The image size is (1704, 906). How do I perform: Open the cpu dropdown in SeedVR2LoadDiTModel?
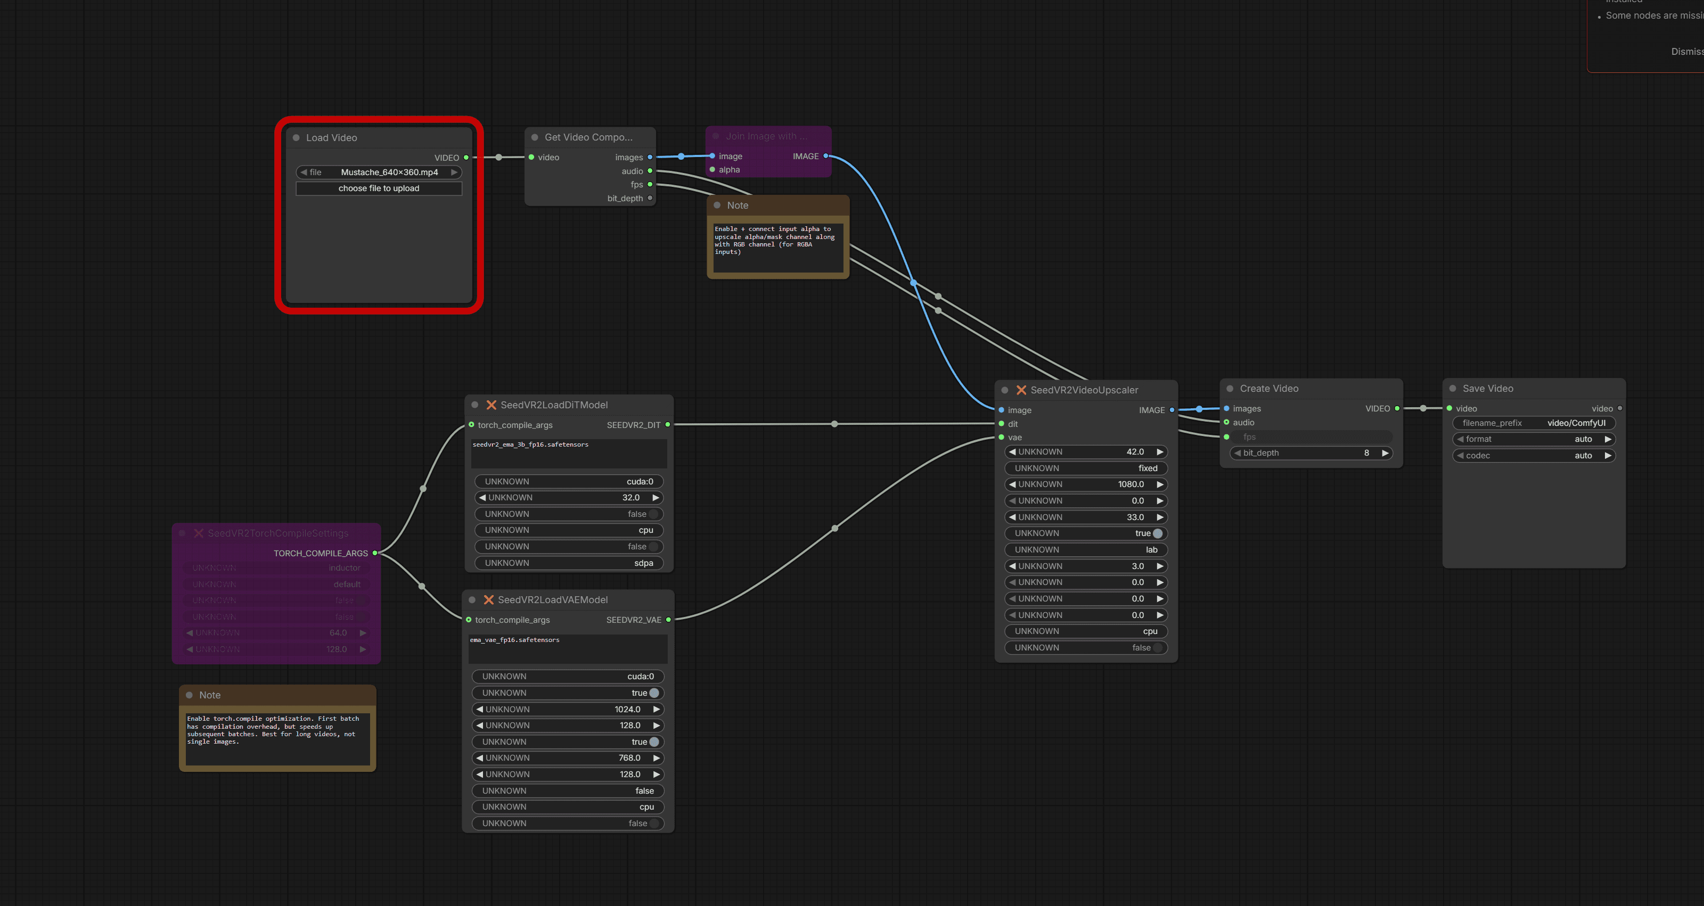tap(569, 530)
